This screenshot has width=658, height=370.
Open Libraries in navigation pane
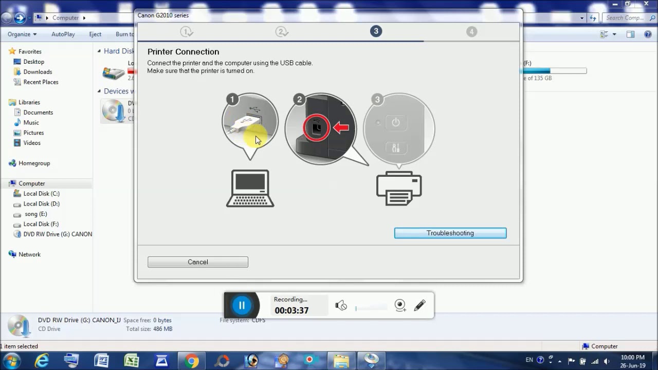coord(29,102)
